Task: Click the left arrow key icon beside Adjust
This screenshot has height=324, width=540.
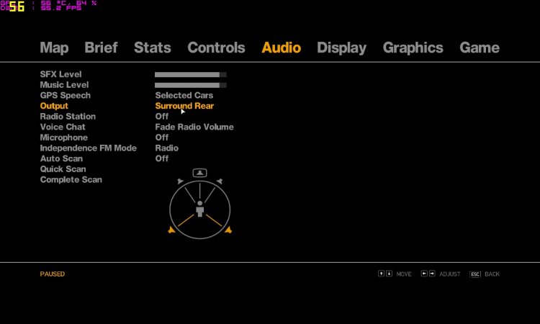Action: coord(424,274)
